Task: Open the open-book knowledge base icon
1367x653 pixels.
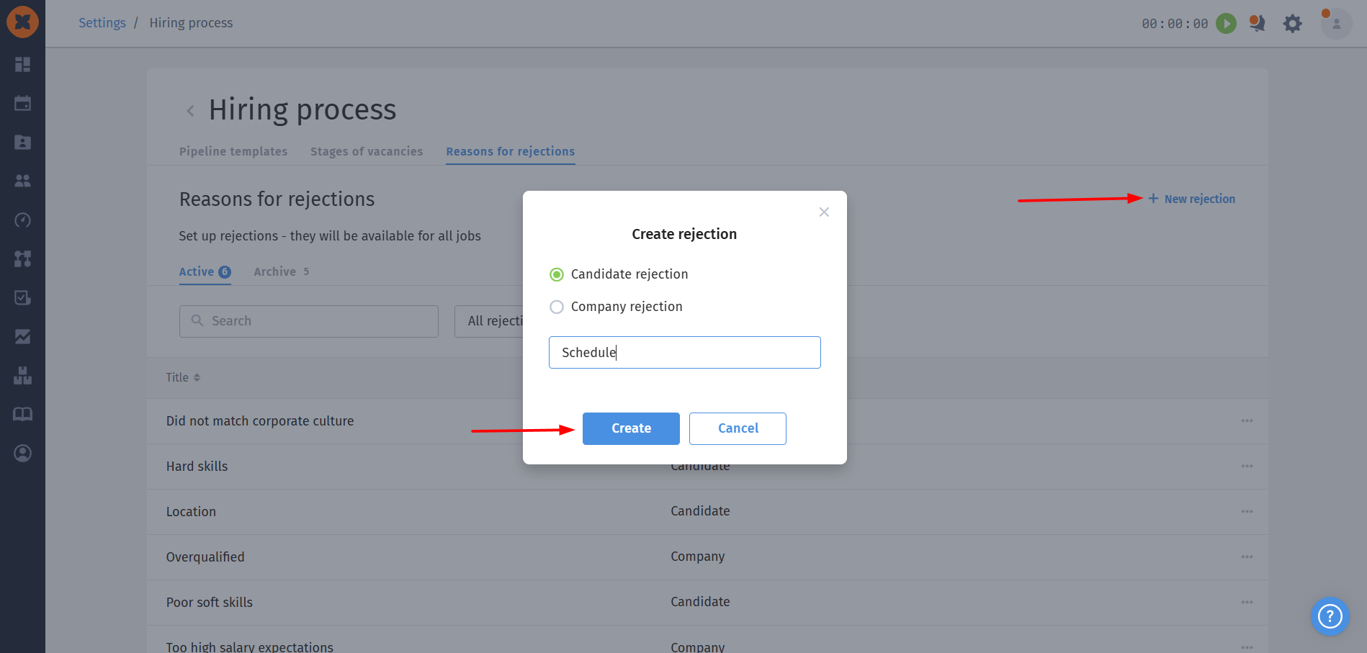Action: tap(22, 414)
